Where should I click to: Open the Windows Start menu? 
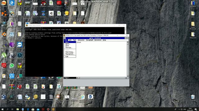click(2, 109)
